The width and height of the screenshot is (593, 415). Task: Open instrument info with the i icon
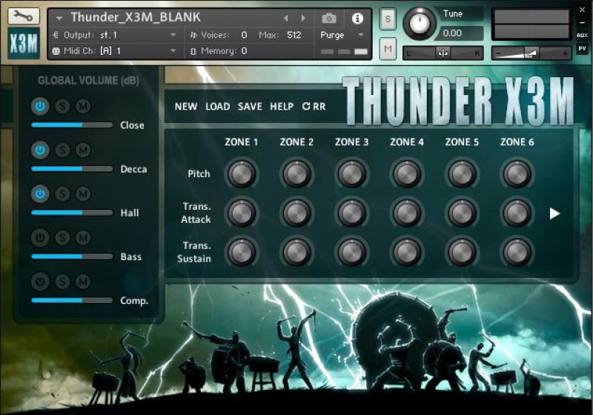(x=357, y=18)
